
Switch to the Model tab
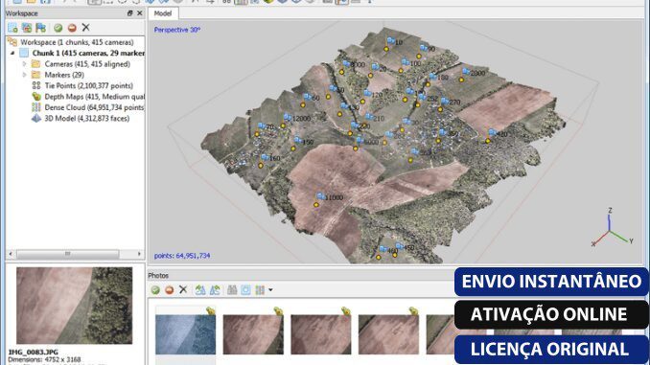pyautogui.click(x=163, y=13)
